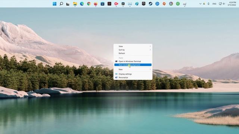Switch input language via ENG indicator
The width and height of the screenshot is (239, 134).
tap(214, 4)
